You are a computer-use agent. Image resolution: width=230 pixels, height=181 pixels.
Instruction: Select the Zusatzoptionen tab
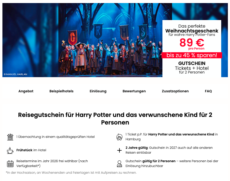pyautogui.click(x=175, y=91)
